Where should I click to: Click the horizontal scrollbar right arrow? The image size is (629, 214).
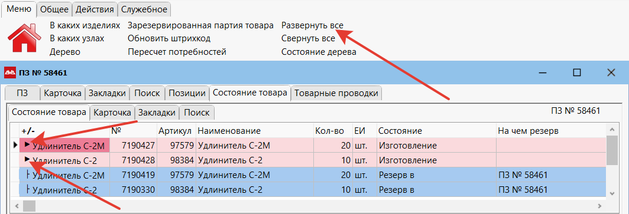(x=599, y=206)
